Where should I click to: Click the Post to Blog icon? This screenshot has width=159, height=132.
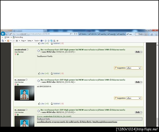[x=14, y=37]
